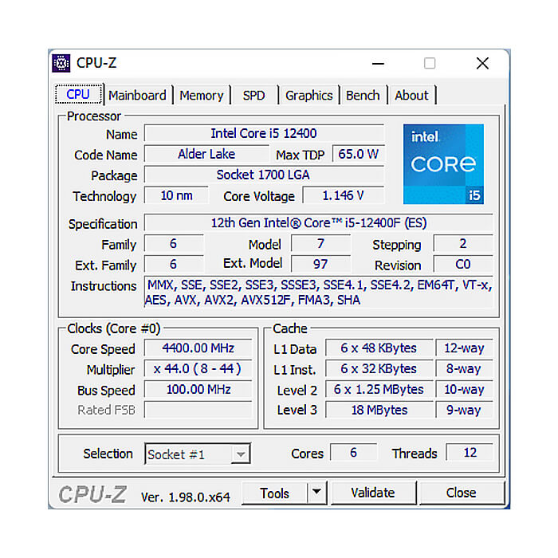Screen dimensions: 558x558
Task: Click the Ext. Model value '97'
Action: point(320,265)
